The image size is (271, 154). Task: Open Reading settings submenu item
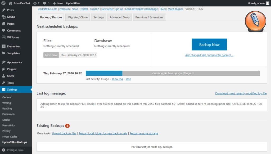(7, 108)
